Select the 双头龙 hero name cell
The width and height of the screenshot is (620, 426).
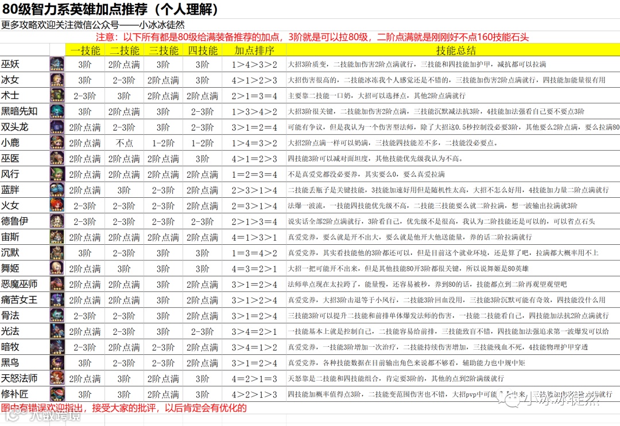(x=25, y=127)
